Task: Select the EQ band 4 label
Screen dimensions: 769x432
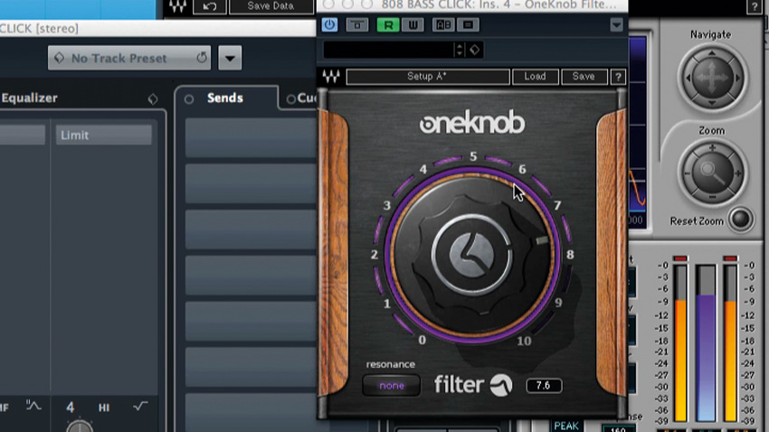Action: point(71,407)
